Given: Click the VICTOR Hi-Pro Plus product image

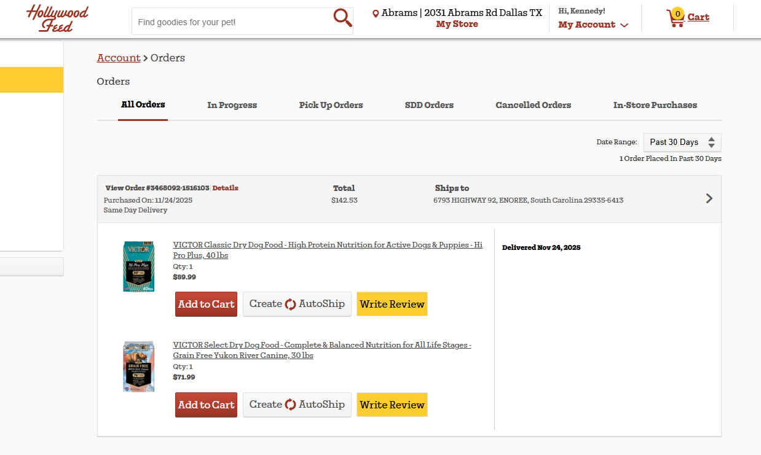Looking at the screenshot, I should 138,266.
